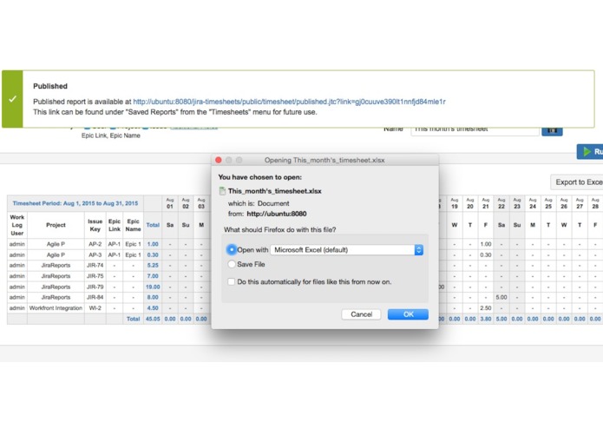Click the green Run play icon
Screen dimensions: 603x429
tap(587, 152)
